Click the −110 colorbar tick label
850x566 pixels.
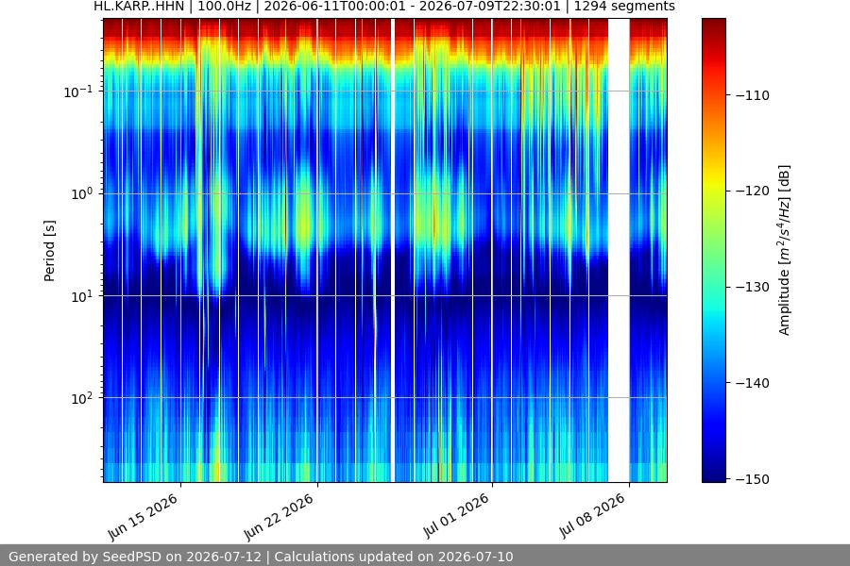pyautogui.click(x=753, y=95)
